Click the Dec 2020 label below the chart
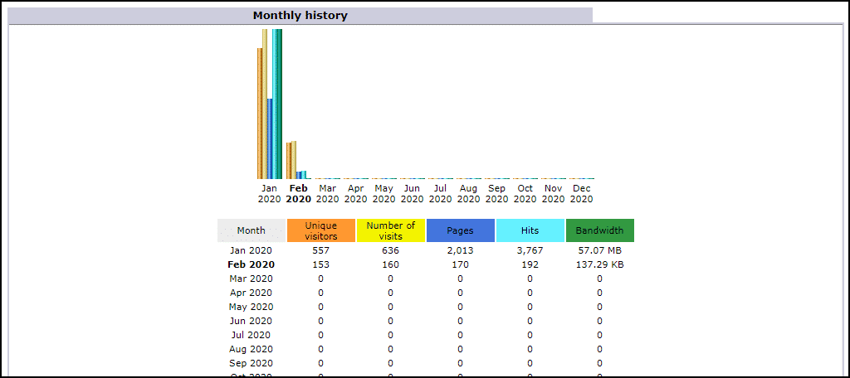Viewport: 850px width, 378px height. pos(581,193)
